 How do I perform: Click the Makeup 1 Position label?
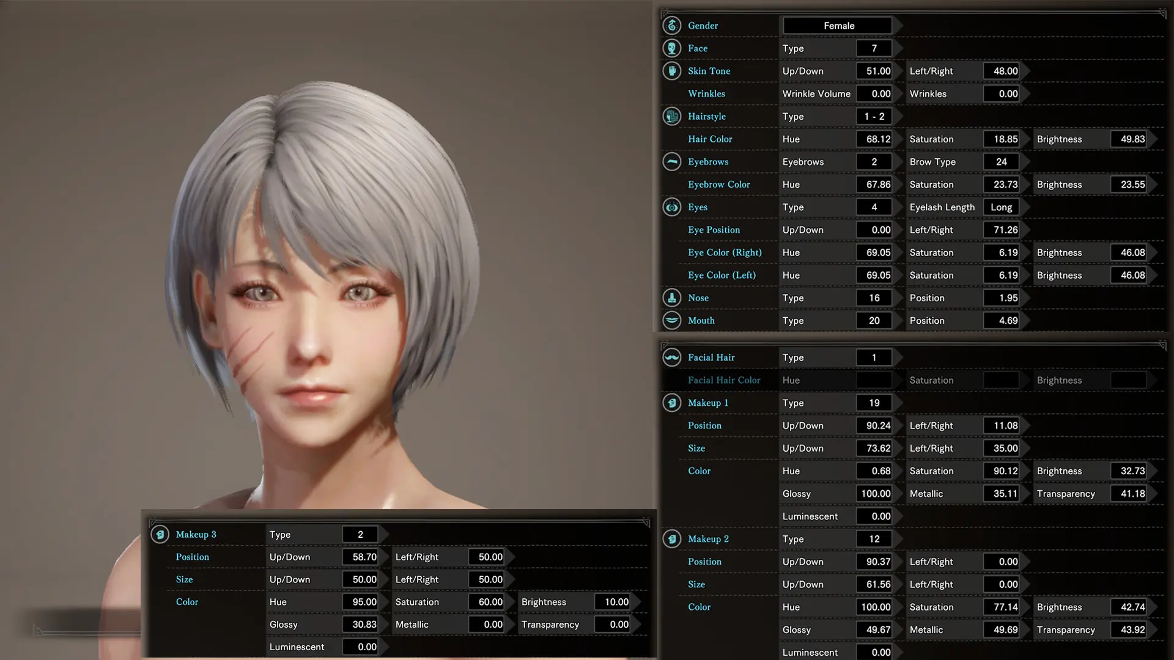click(704, 425)
